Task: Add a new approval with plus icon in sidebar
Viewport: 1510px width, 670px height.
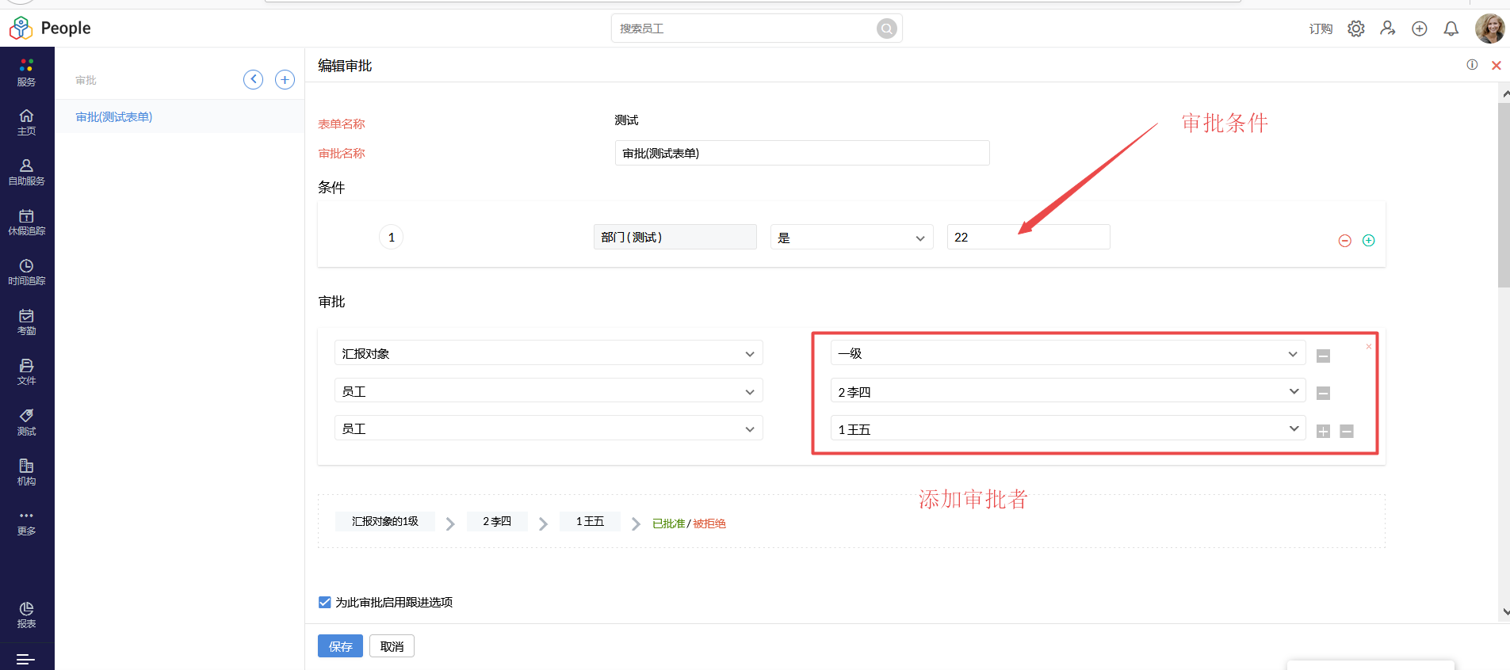Action: [285, 79]
